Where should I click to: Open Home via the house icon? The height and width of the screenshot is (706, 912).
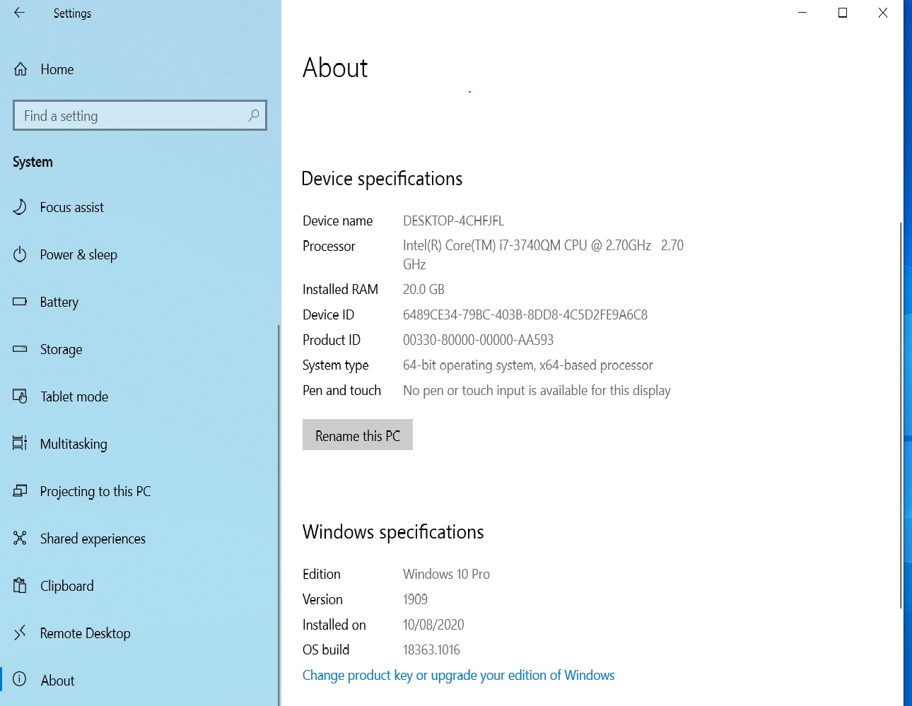point(21,69)
